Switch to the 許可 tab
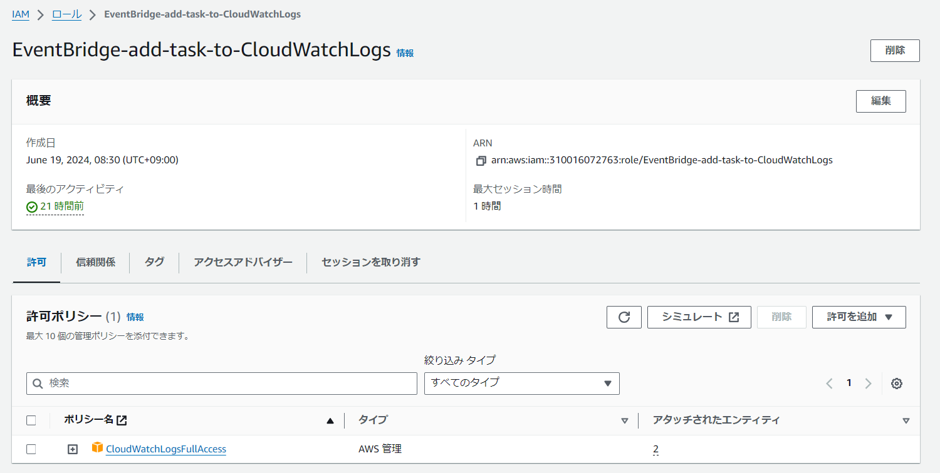940x473 pixels. [36, 262]
